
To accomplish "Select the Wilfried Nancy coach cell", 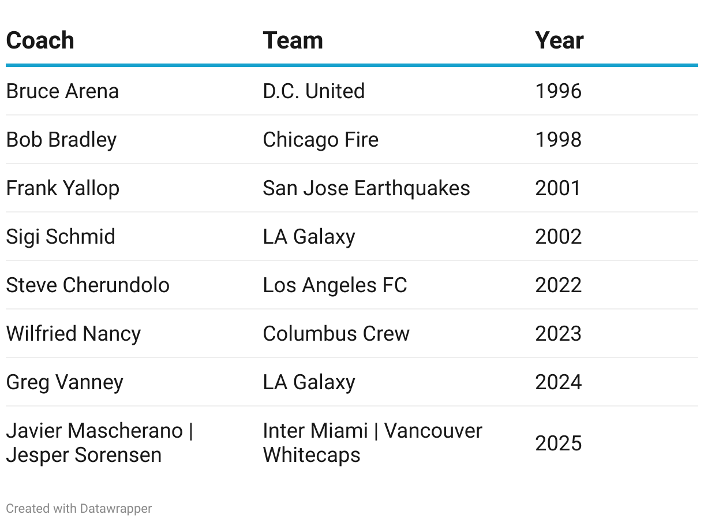I will [73, 334].
